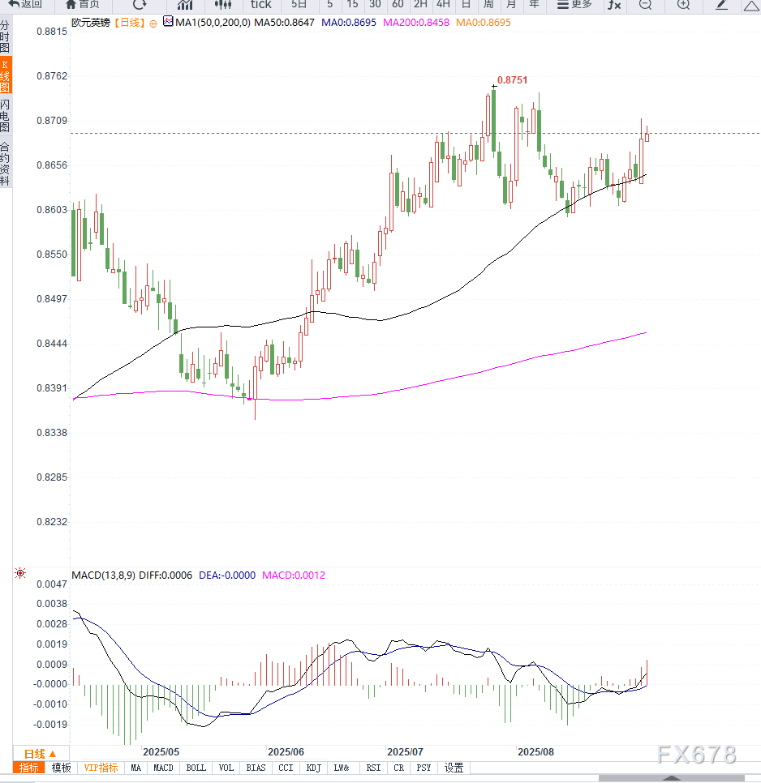Click the 0.8751 high price marker
Image resolution: width=761 pixels, height=783 pixels.
512,80
